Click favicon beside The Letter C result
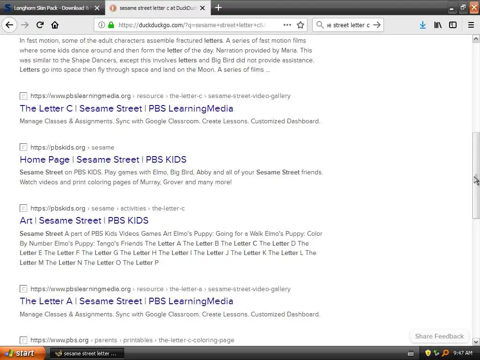 (x=23, y=96)
